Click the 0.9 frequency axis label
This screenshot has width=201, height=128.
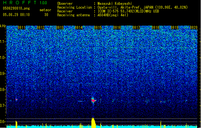point(3,74)
